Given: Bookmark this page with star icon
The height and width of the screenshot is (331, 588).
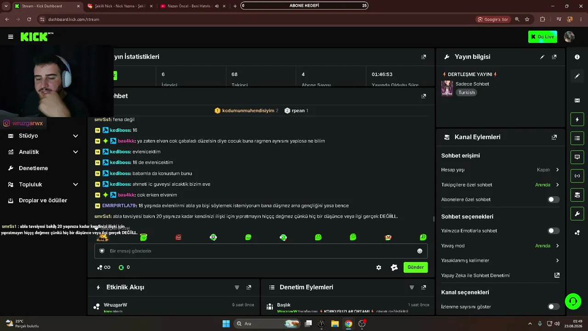Looking at the screenshot, I should (527, 19).
